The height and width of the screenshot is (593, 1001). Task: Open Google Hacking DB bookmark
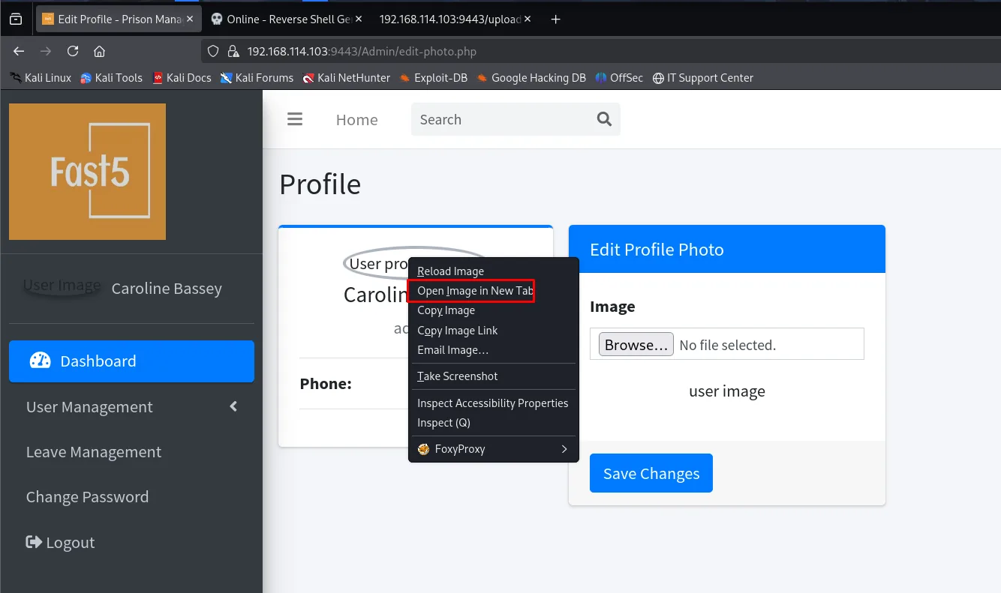531,77
